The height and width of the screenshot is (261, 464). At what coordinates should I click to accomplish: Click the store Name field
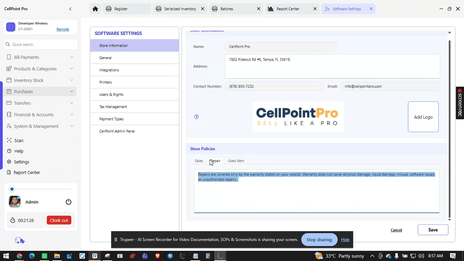tap(281, 47)
